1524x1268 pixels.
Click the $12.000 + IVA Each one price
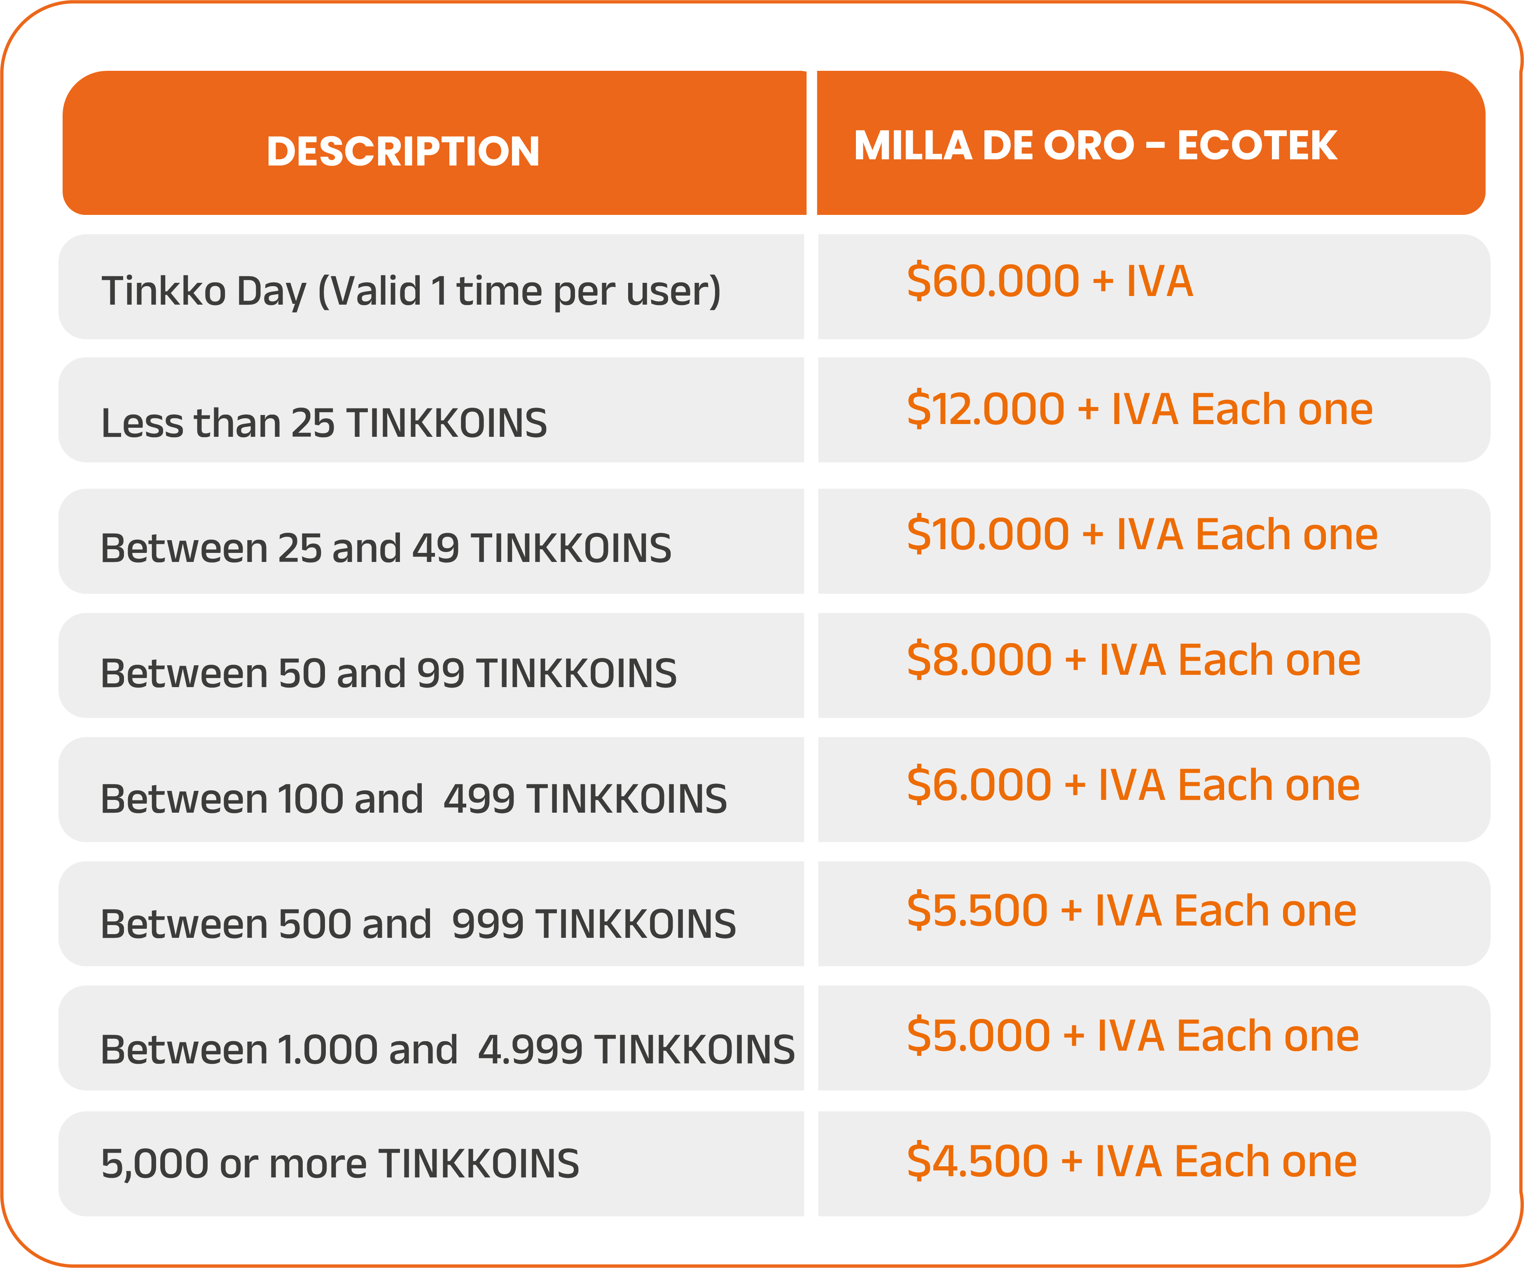tap(1139, 408)
